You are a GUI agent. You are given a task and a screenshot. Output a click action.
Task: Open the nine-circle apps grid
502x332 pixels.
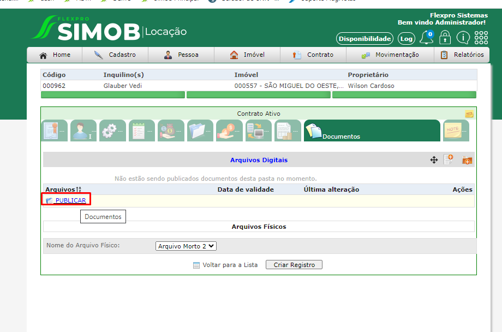point(481,38)
